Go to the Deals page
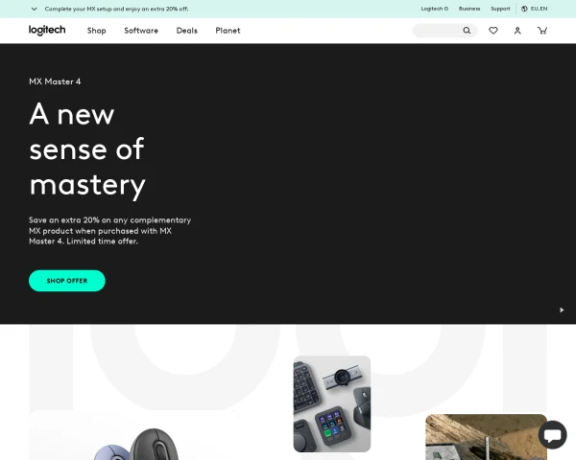Viewport: 576px width, 460px height. click(186, 31)
